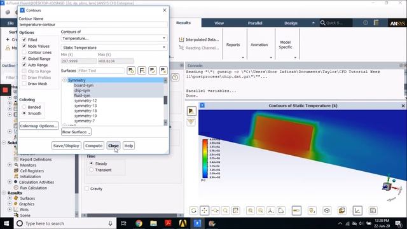Click the save picture icon in graphics toolbar
This screenshot has width=407, height=229.
click(x=373, y=211)
